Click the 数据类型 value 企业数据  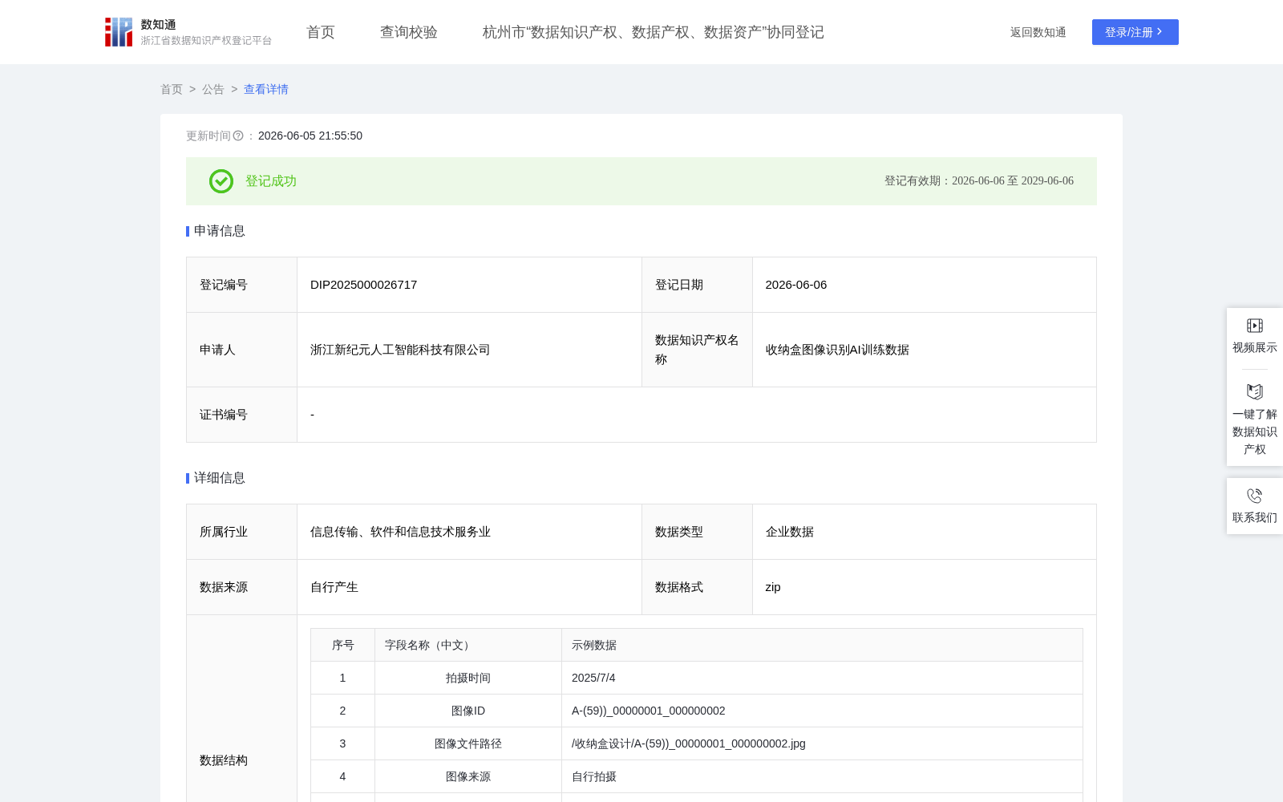(x=790, y=532)
